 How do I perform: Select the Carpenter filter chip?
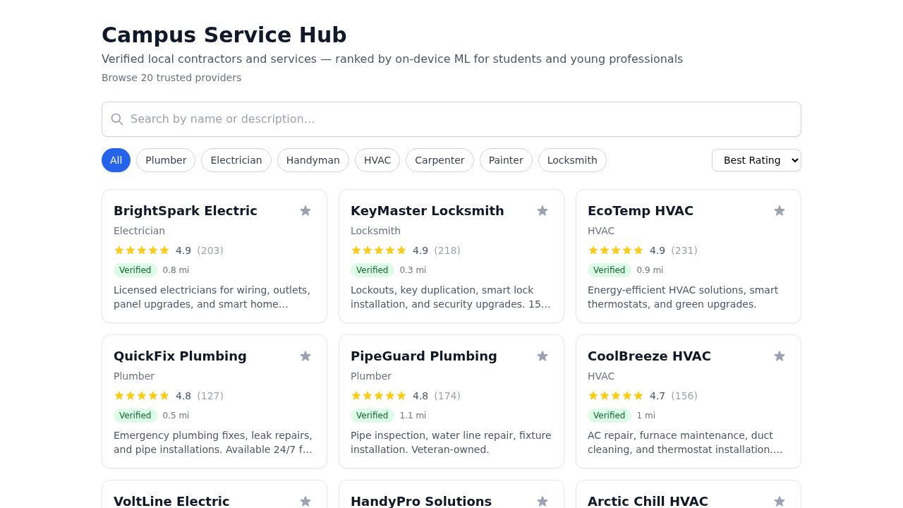pos(440,160)
